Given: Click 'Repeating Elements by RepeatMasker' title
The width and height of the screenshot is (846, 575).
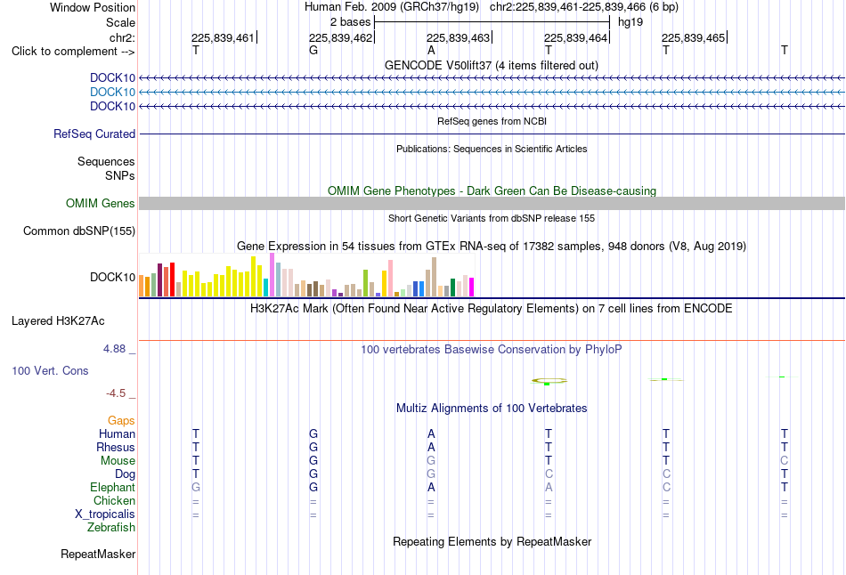Looking at the screenshot, I should tap(492, 541).
